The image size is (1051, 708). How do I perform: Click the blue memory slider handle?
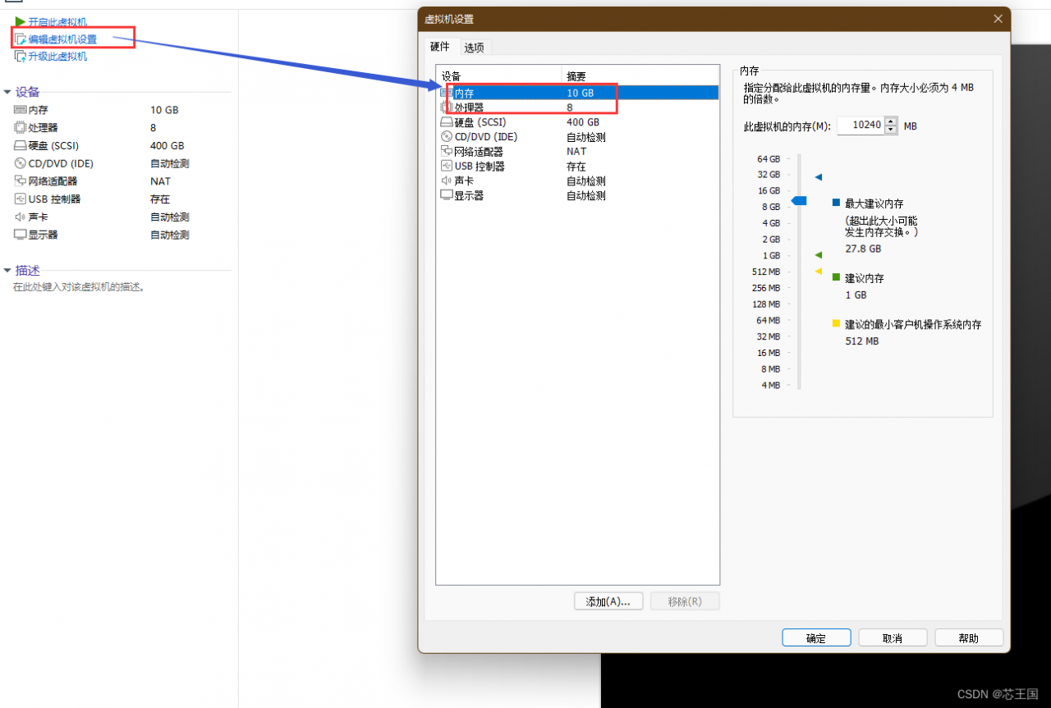(x=799, y=201)
